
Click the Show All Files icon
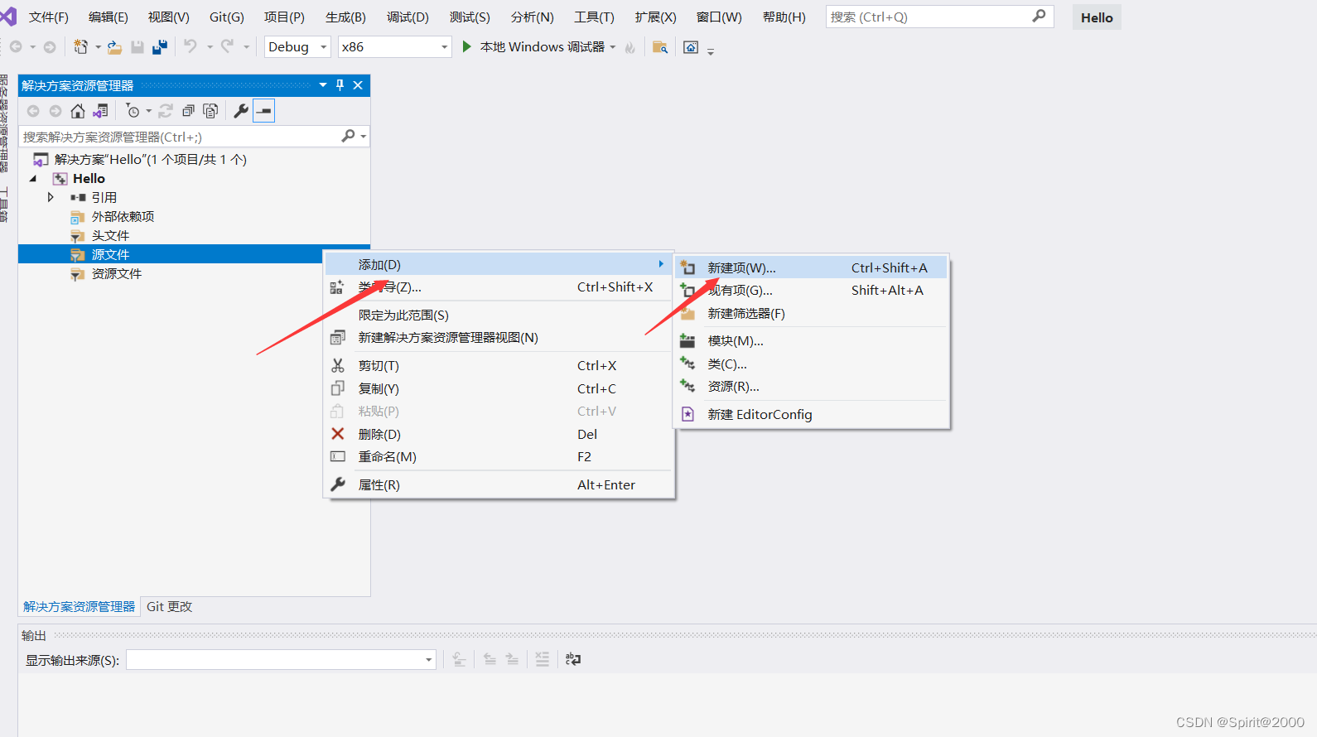(x=210, y=111)
